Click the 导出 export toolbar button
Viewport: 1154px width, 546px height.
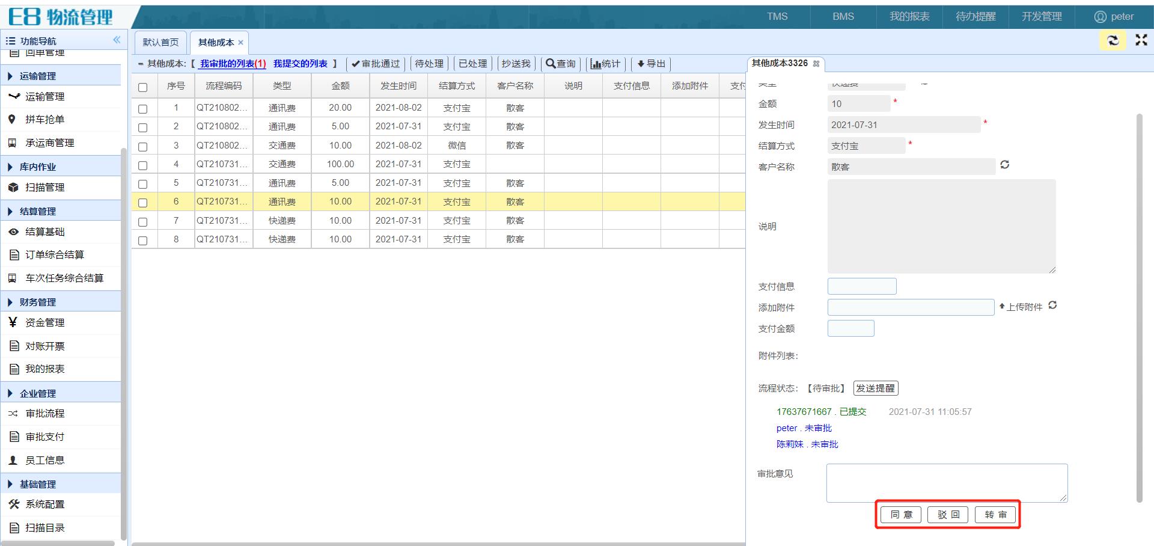click(x=651, y=64)
